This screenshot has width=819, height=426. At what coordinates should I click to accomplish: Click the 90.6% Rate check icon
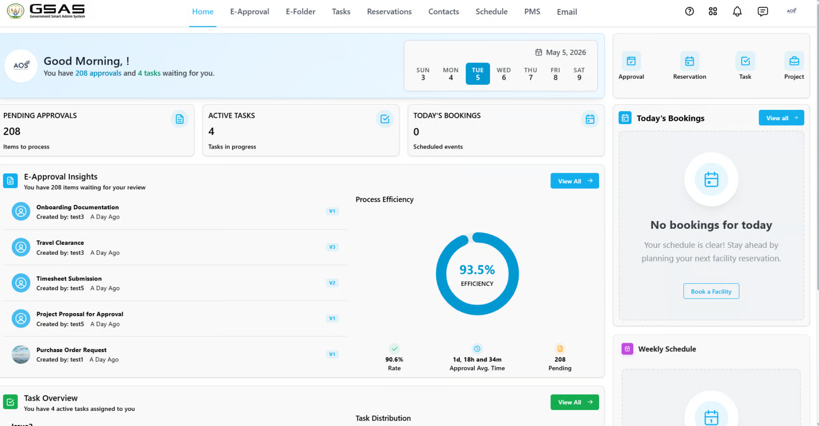click(394, 349)
